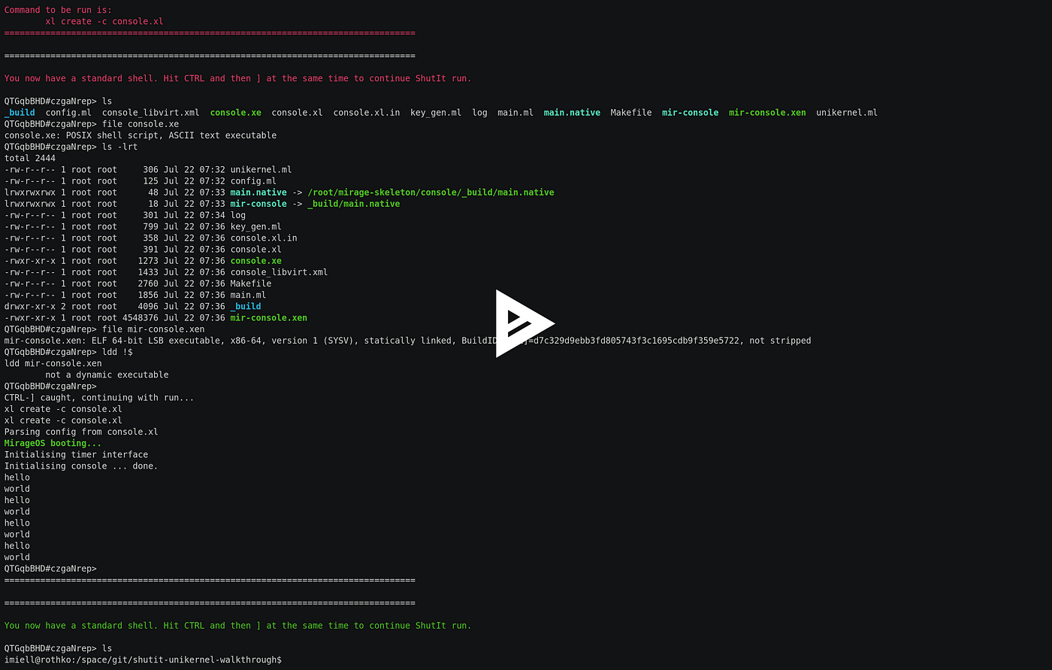Viewport: 1052px width, 670px height.
Task: Click the last 'QTGqbBHD#czgaNrep> ls' prompt line
Action: [x=58, y=648]
